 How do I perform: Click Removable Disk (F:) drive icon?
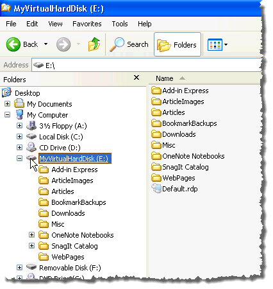[x=31, y=267]
